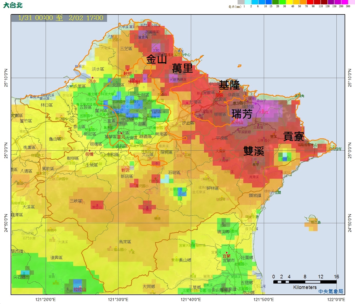Click the date range 1/31 00:00 至 2/02 17:00
This screenshot has width=355, height=304.
pos(61,18)
